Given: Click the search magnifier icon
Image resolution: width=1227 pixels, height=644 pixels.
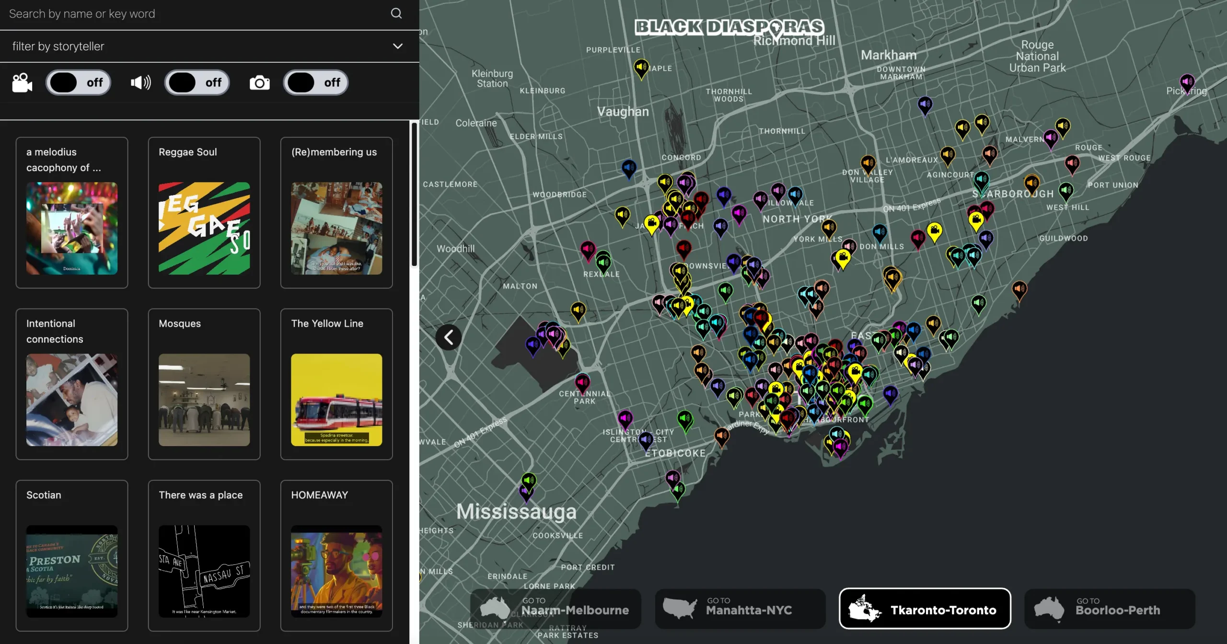Looking at the screenshot, I should click(396, 13).
